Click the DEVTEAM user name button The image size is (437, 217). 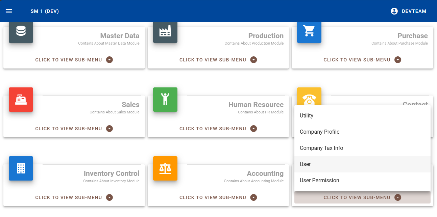414,11
